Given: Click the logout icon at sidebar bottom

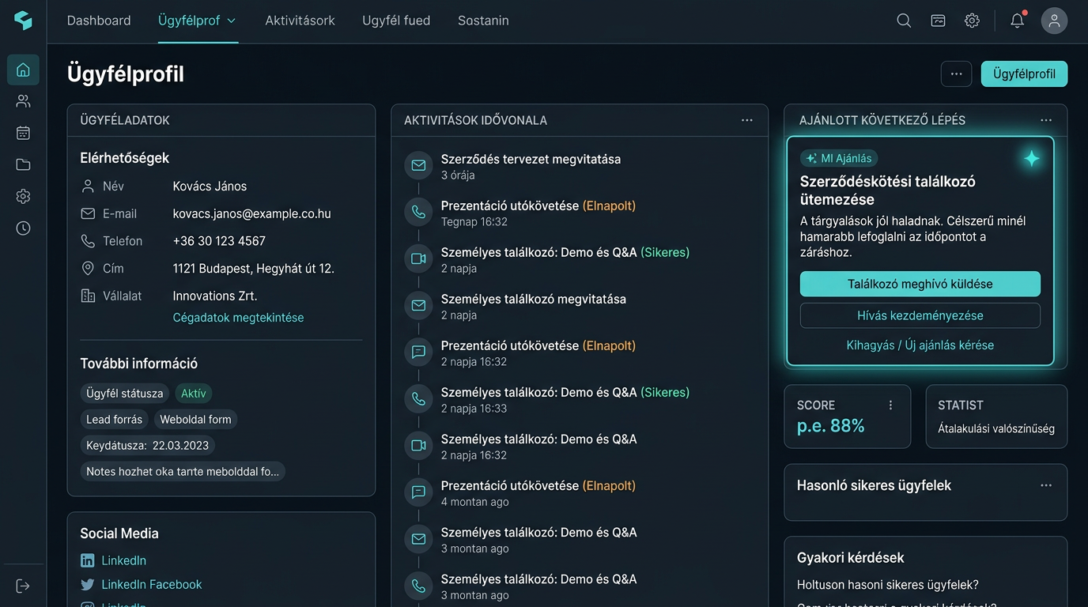Looking at the screenshot, I should click(x=23, y=586).
